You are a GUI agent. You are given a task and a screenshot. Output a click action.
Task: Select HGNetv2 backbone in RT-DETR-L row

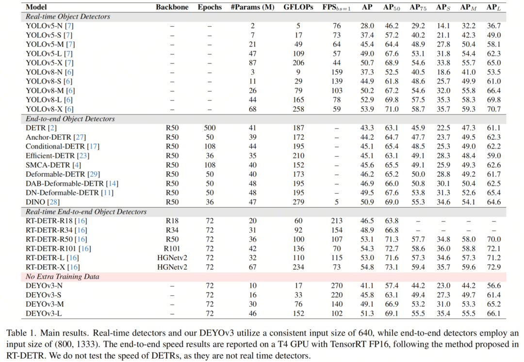(172, 258)
